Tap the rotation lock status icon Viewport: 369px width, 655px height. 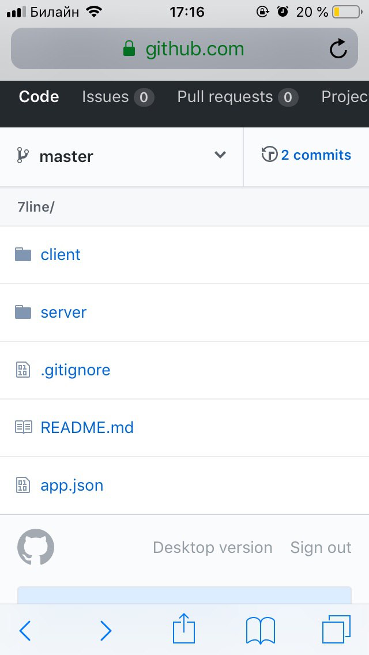point(262,12)
